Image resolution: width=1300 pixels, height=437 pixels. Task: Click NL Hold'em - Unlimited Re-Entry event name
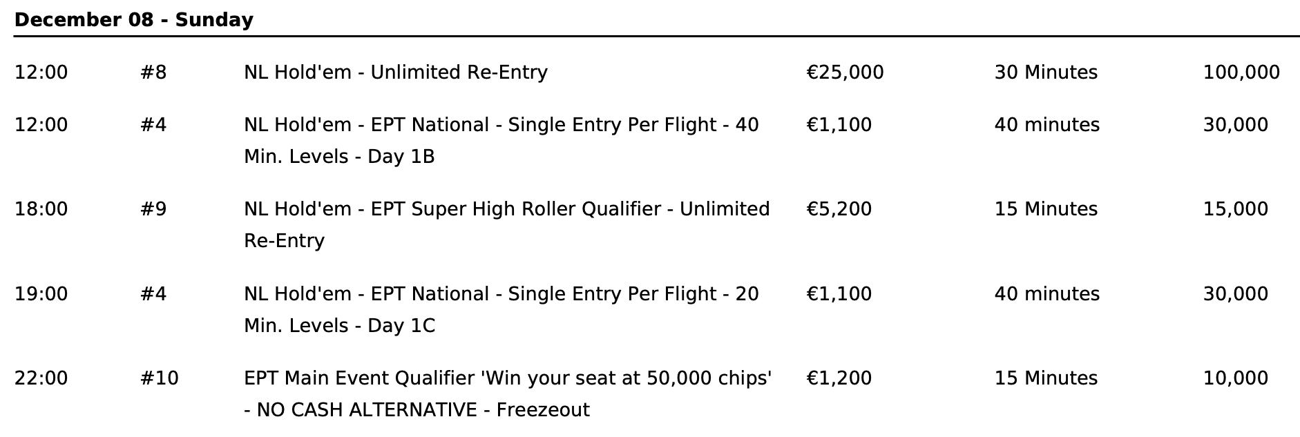tap(395, 72)
